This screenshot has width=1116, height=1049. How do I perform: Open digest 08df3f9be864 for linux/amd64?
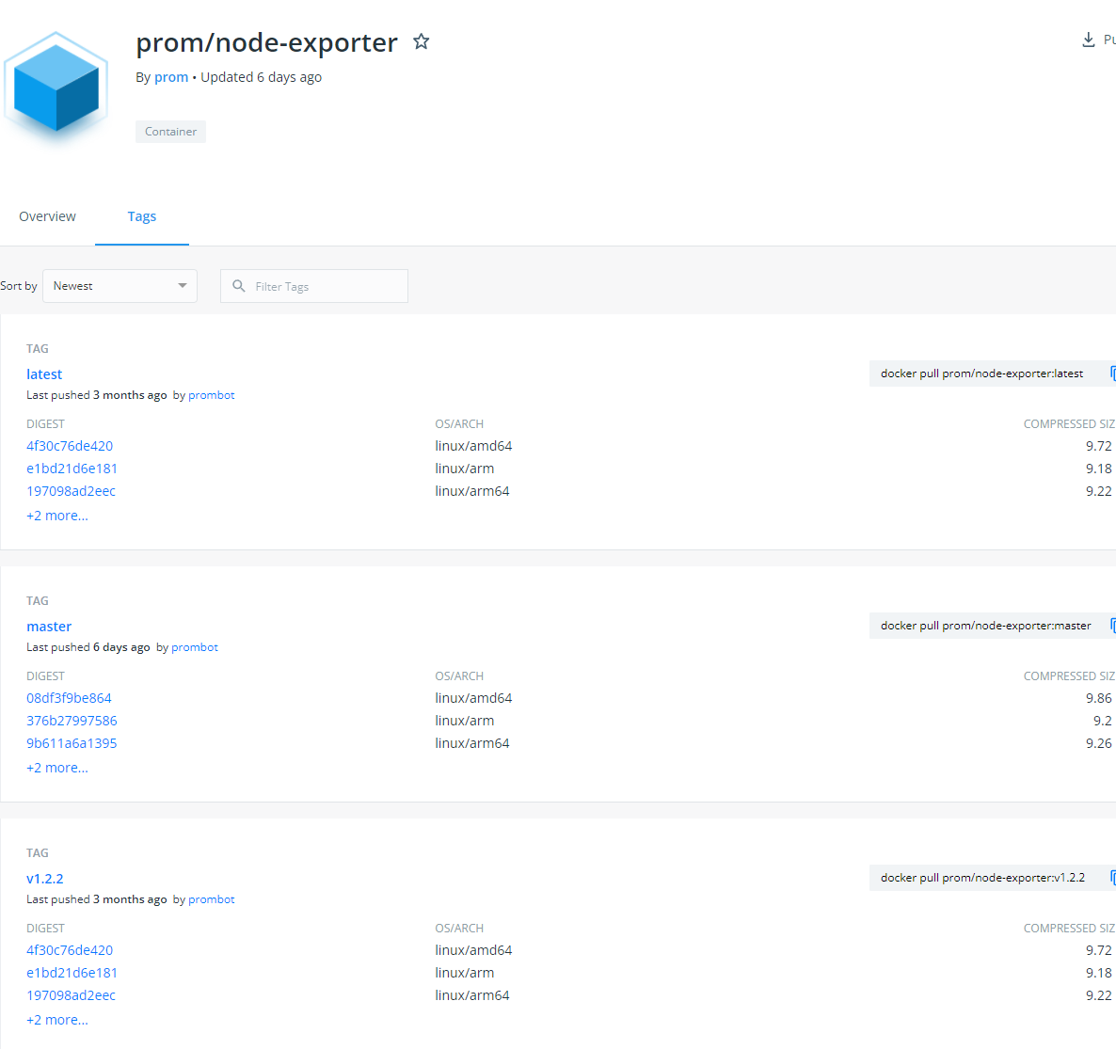[x=69, y=698]
